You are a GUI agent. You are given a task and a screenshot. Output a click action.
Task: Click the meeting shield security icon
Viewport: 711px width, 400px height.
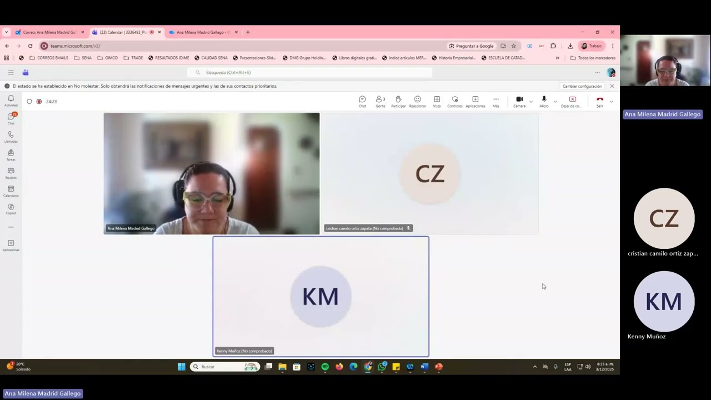pos(29,102)
